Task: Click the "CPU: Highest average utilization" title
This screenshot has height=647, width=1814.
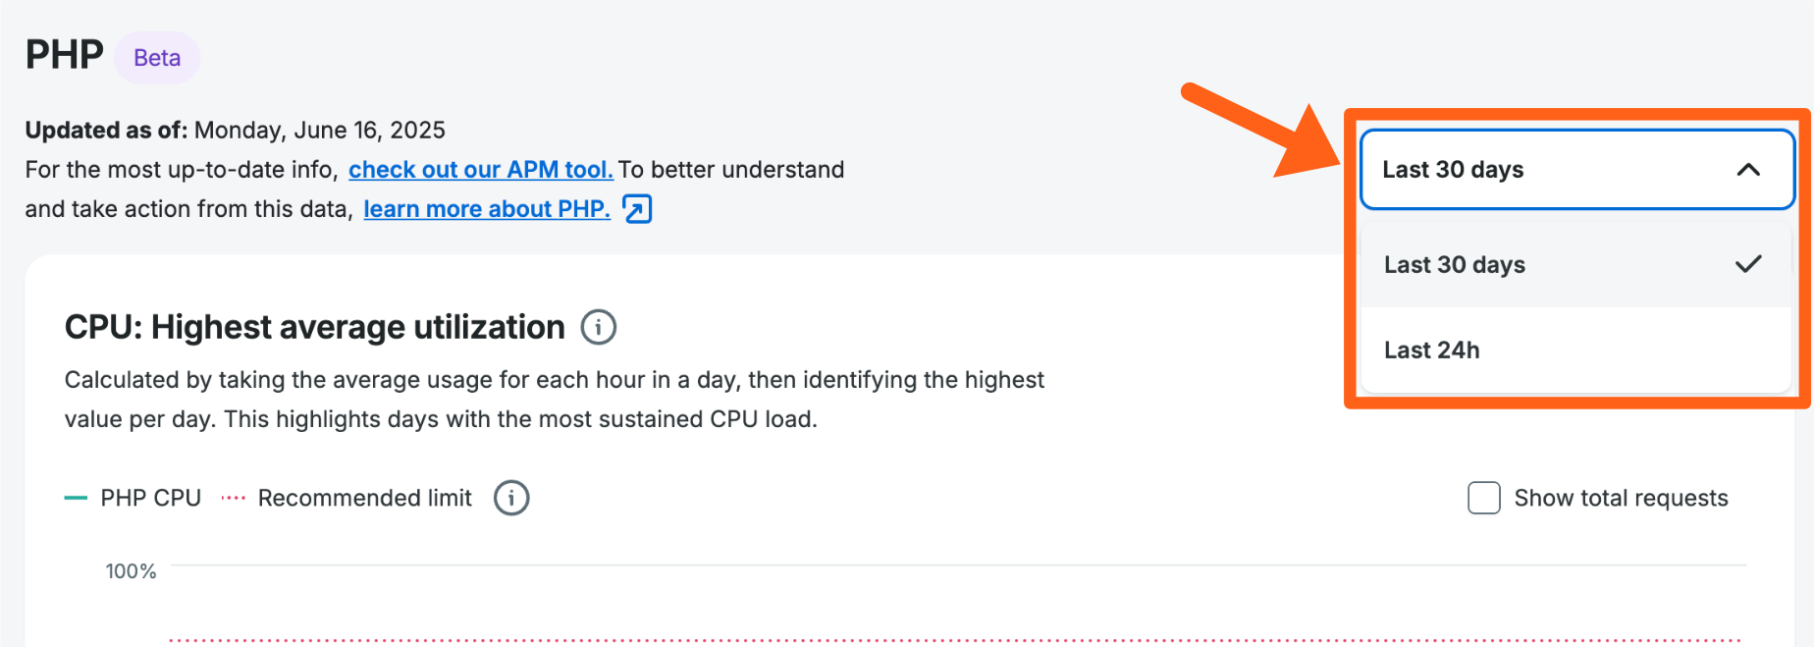Action: [314, 327]
